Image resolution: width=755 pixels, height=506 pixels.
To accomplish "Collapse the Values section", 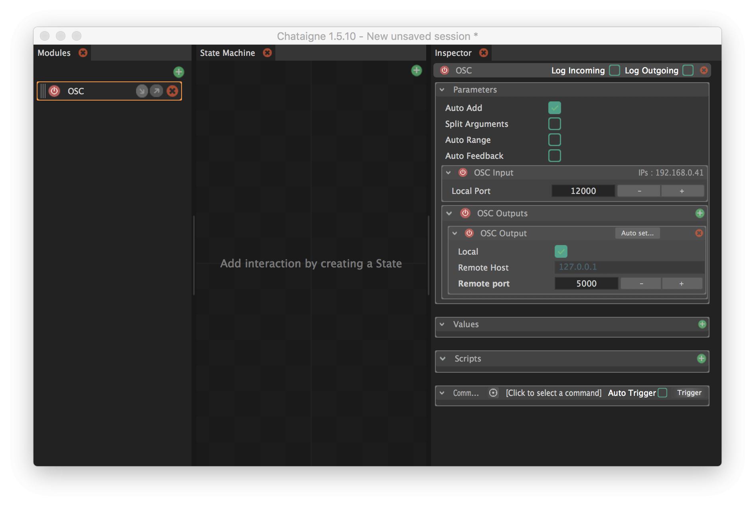I will [x=442, y=324].
